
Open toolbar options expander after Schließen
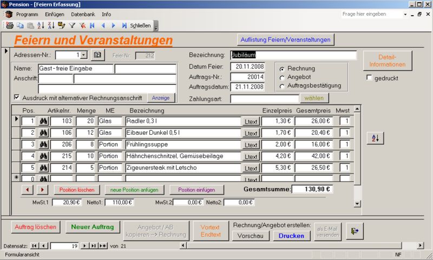(156, 25)
